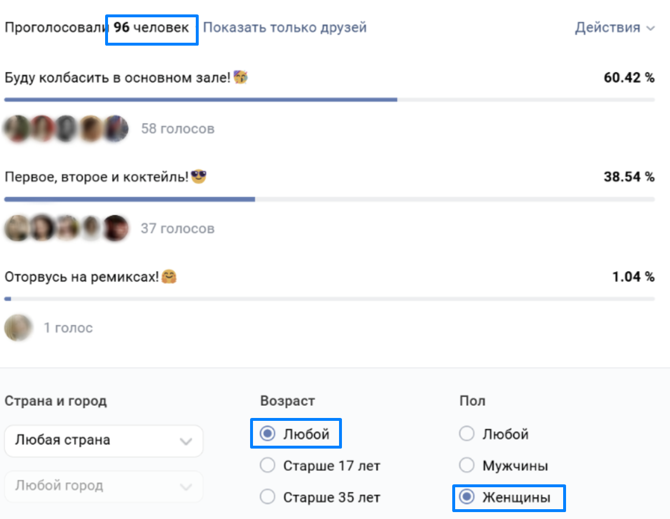The height and width of the screenshot is (519, 670).
Task: Click the single voter avatar for remixes option
Action: tap(18, 328)
